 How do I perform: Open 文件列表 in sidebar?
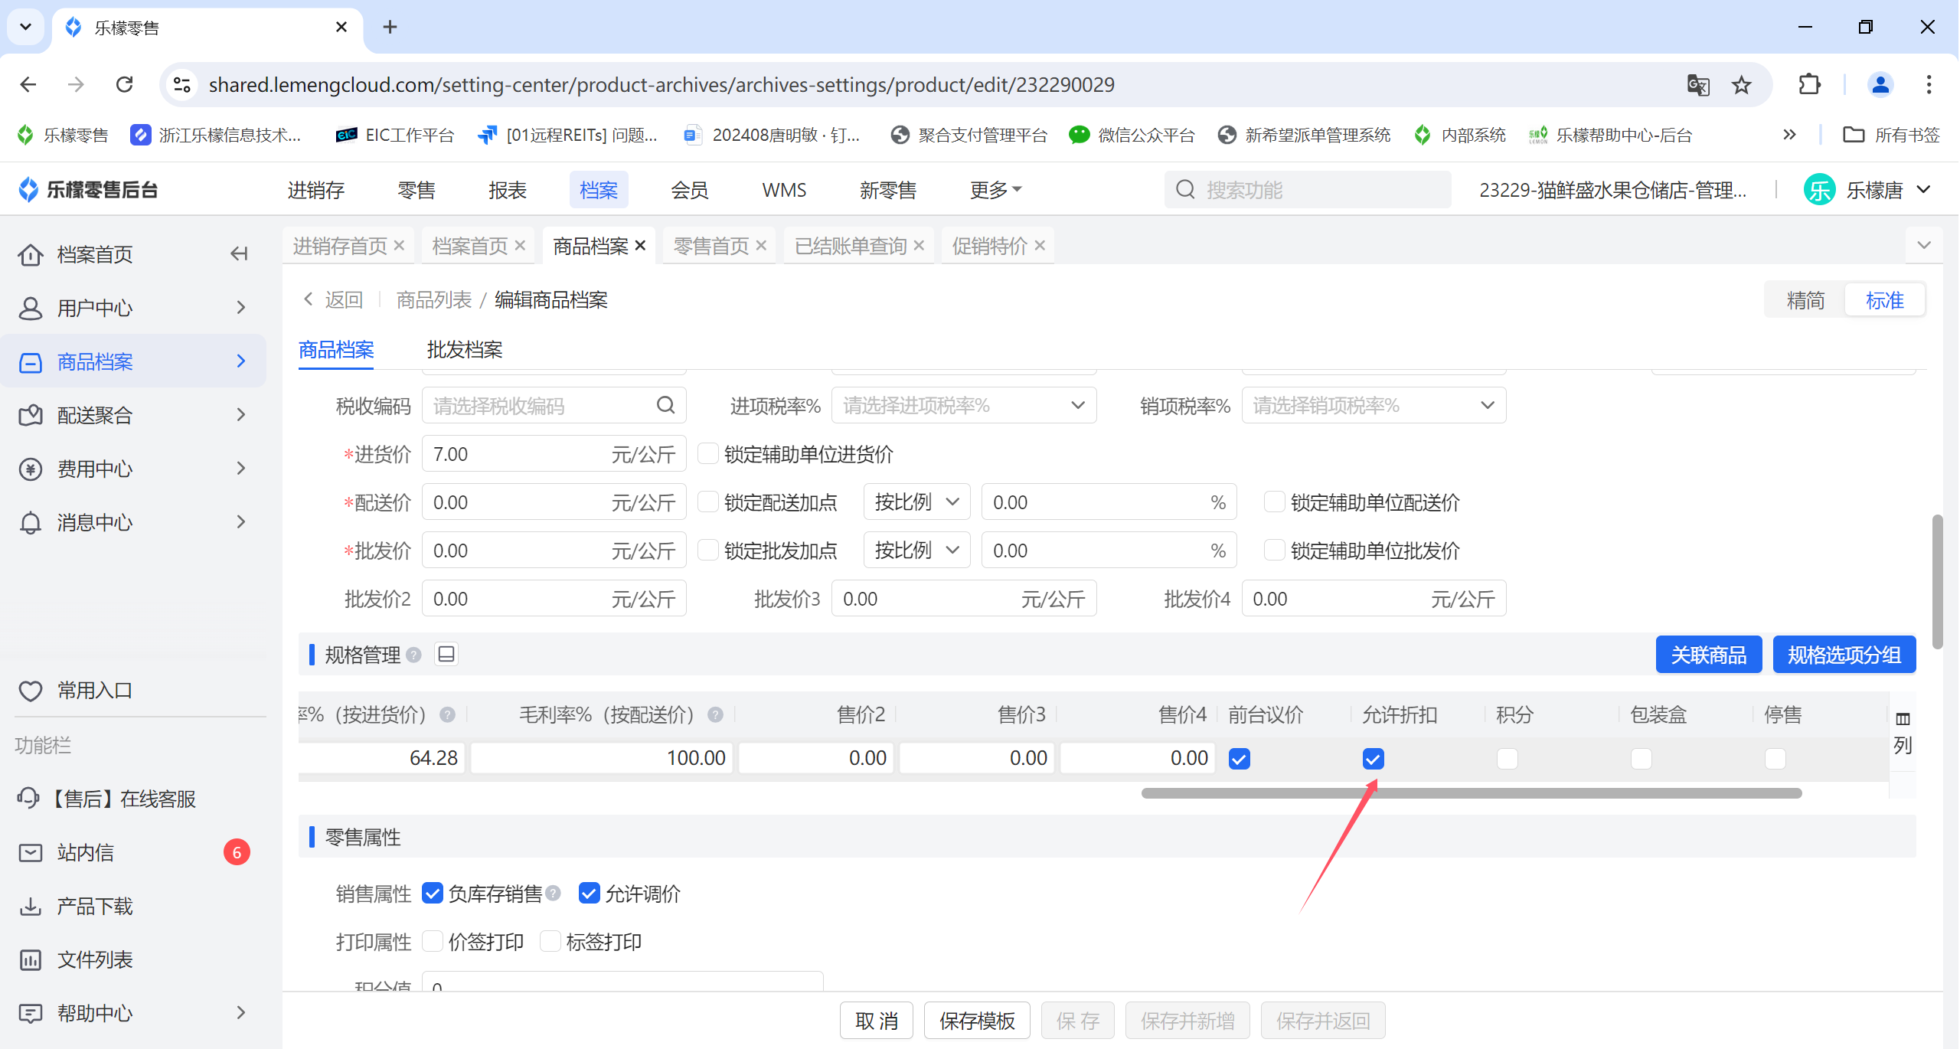pos(95,959)
